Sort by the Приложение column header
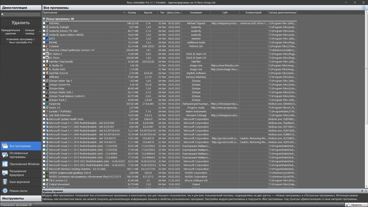This screenshot has height=207, width=368. [x=84, y=13]
